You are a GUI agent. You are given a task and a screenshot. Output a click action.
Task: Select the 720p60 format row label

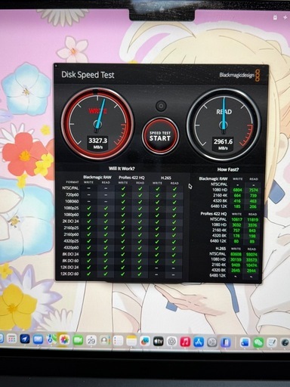coord(72,195)
